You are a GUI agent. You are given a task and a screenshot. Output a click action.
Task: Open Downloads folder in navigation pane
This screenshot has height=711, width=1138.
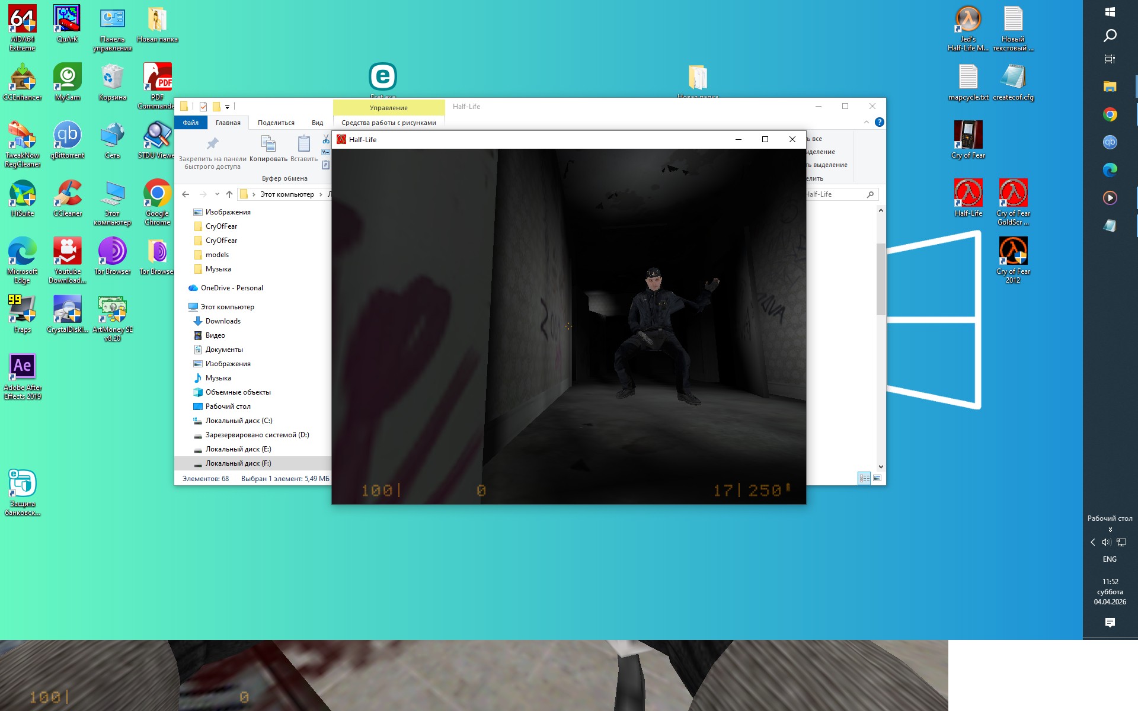[223, 321]
